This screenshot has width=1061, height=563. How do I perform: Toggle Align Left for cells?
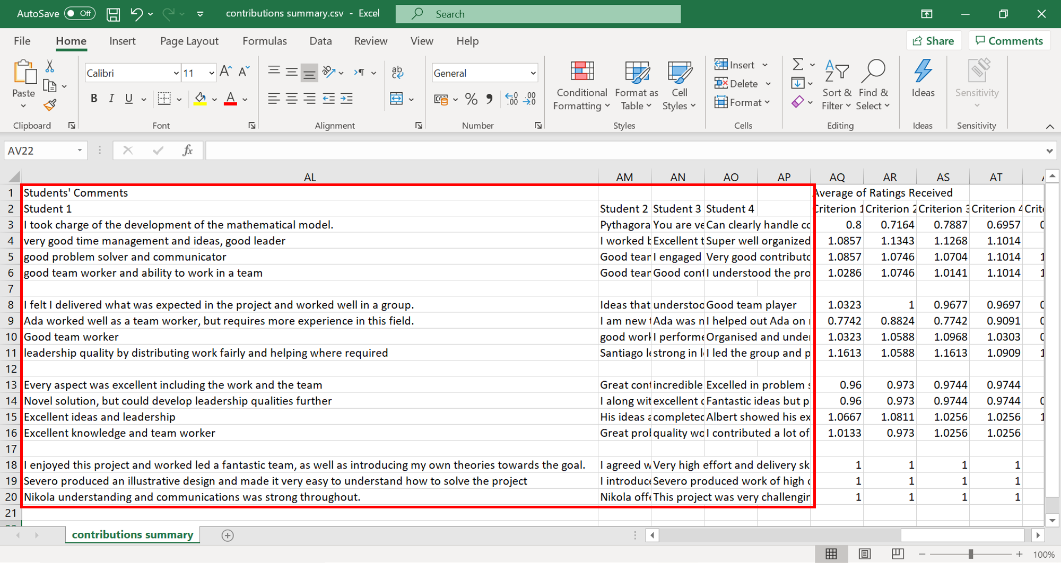(274, 99)
